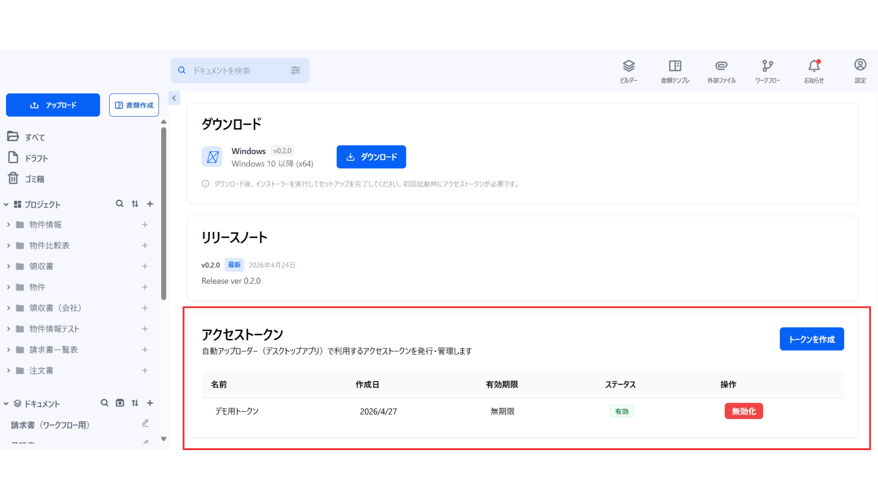Show すべて documents
Screen dimensions: 878x494
[x=27, y=137]
